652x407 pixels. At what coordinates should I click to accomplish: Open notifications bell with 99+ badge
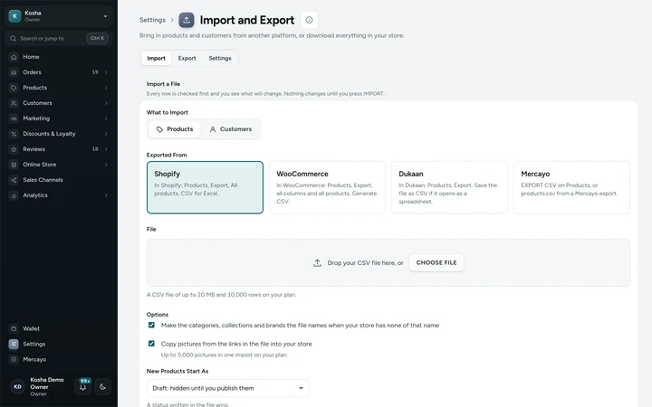coord(82,387)
